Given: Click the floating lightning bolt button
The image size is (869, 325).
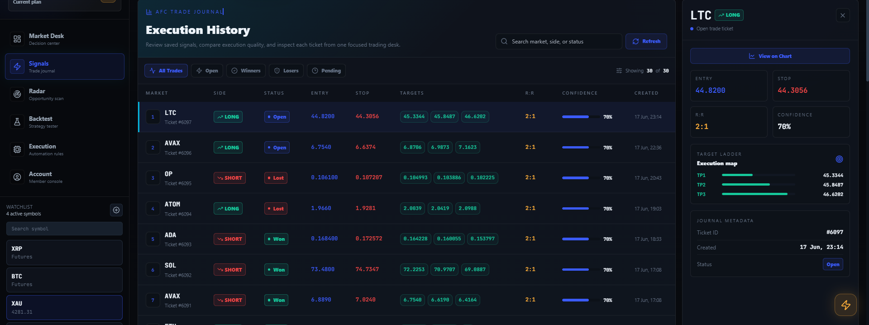Looking at the screenshot, I should (x=845, y=305).
